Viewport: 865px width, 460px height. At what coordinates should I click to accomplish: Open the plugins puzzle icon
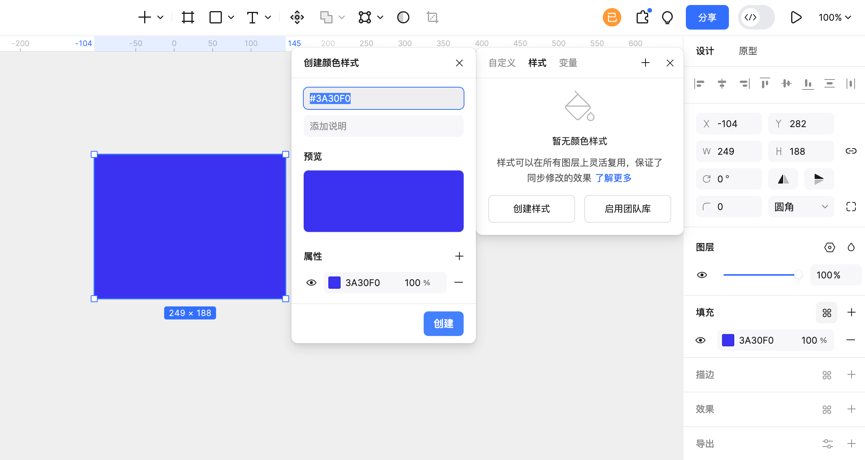[x=642, y=17]
